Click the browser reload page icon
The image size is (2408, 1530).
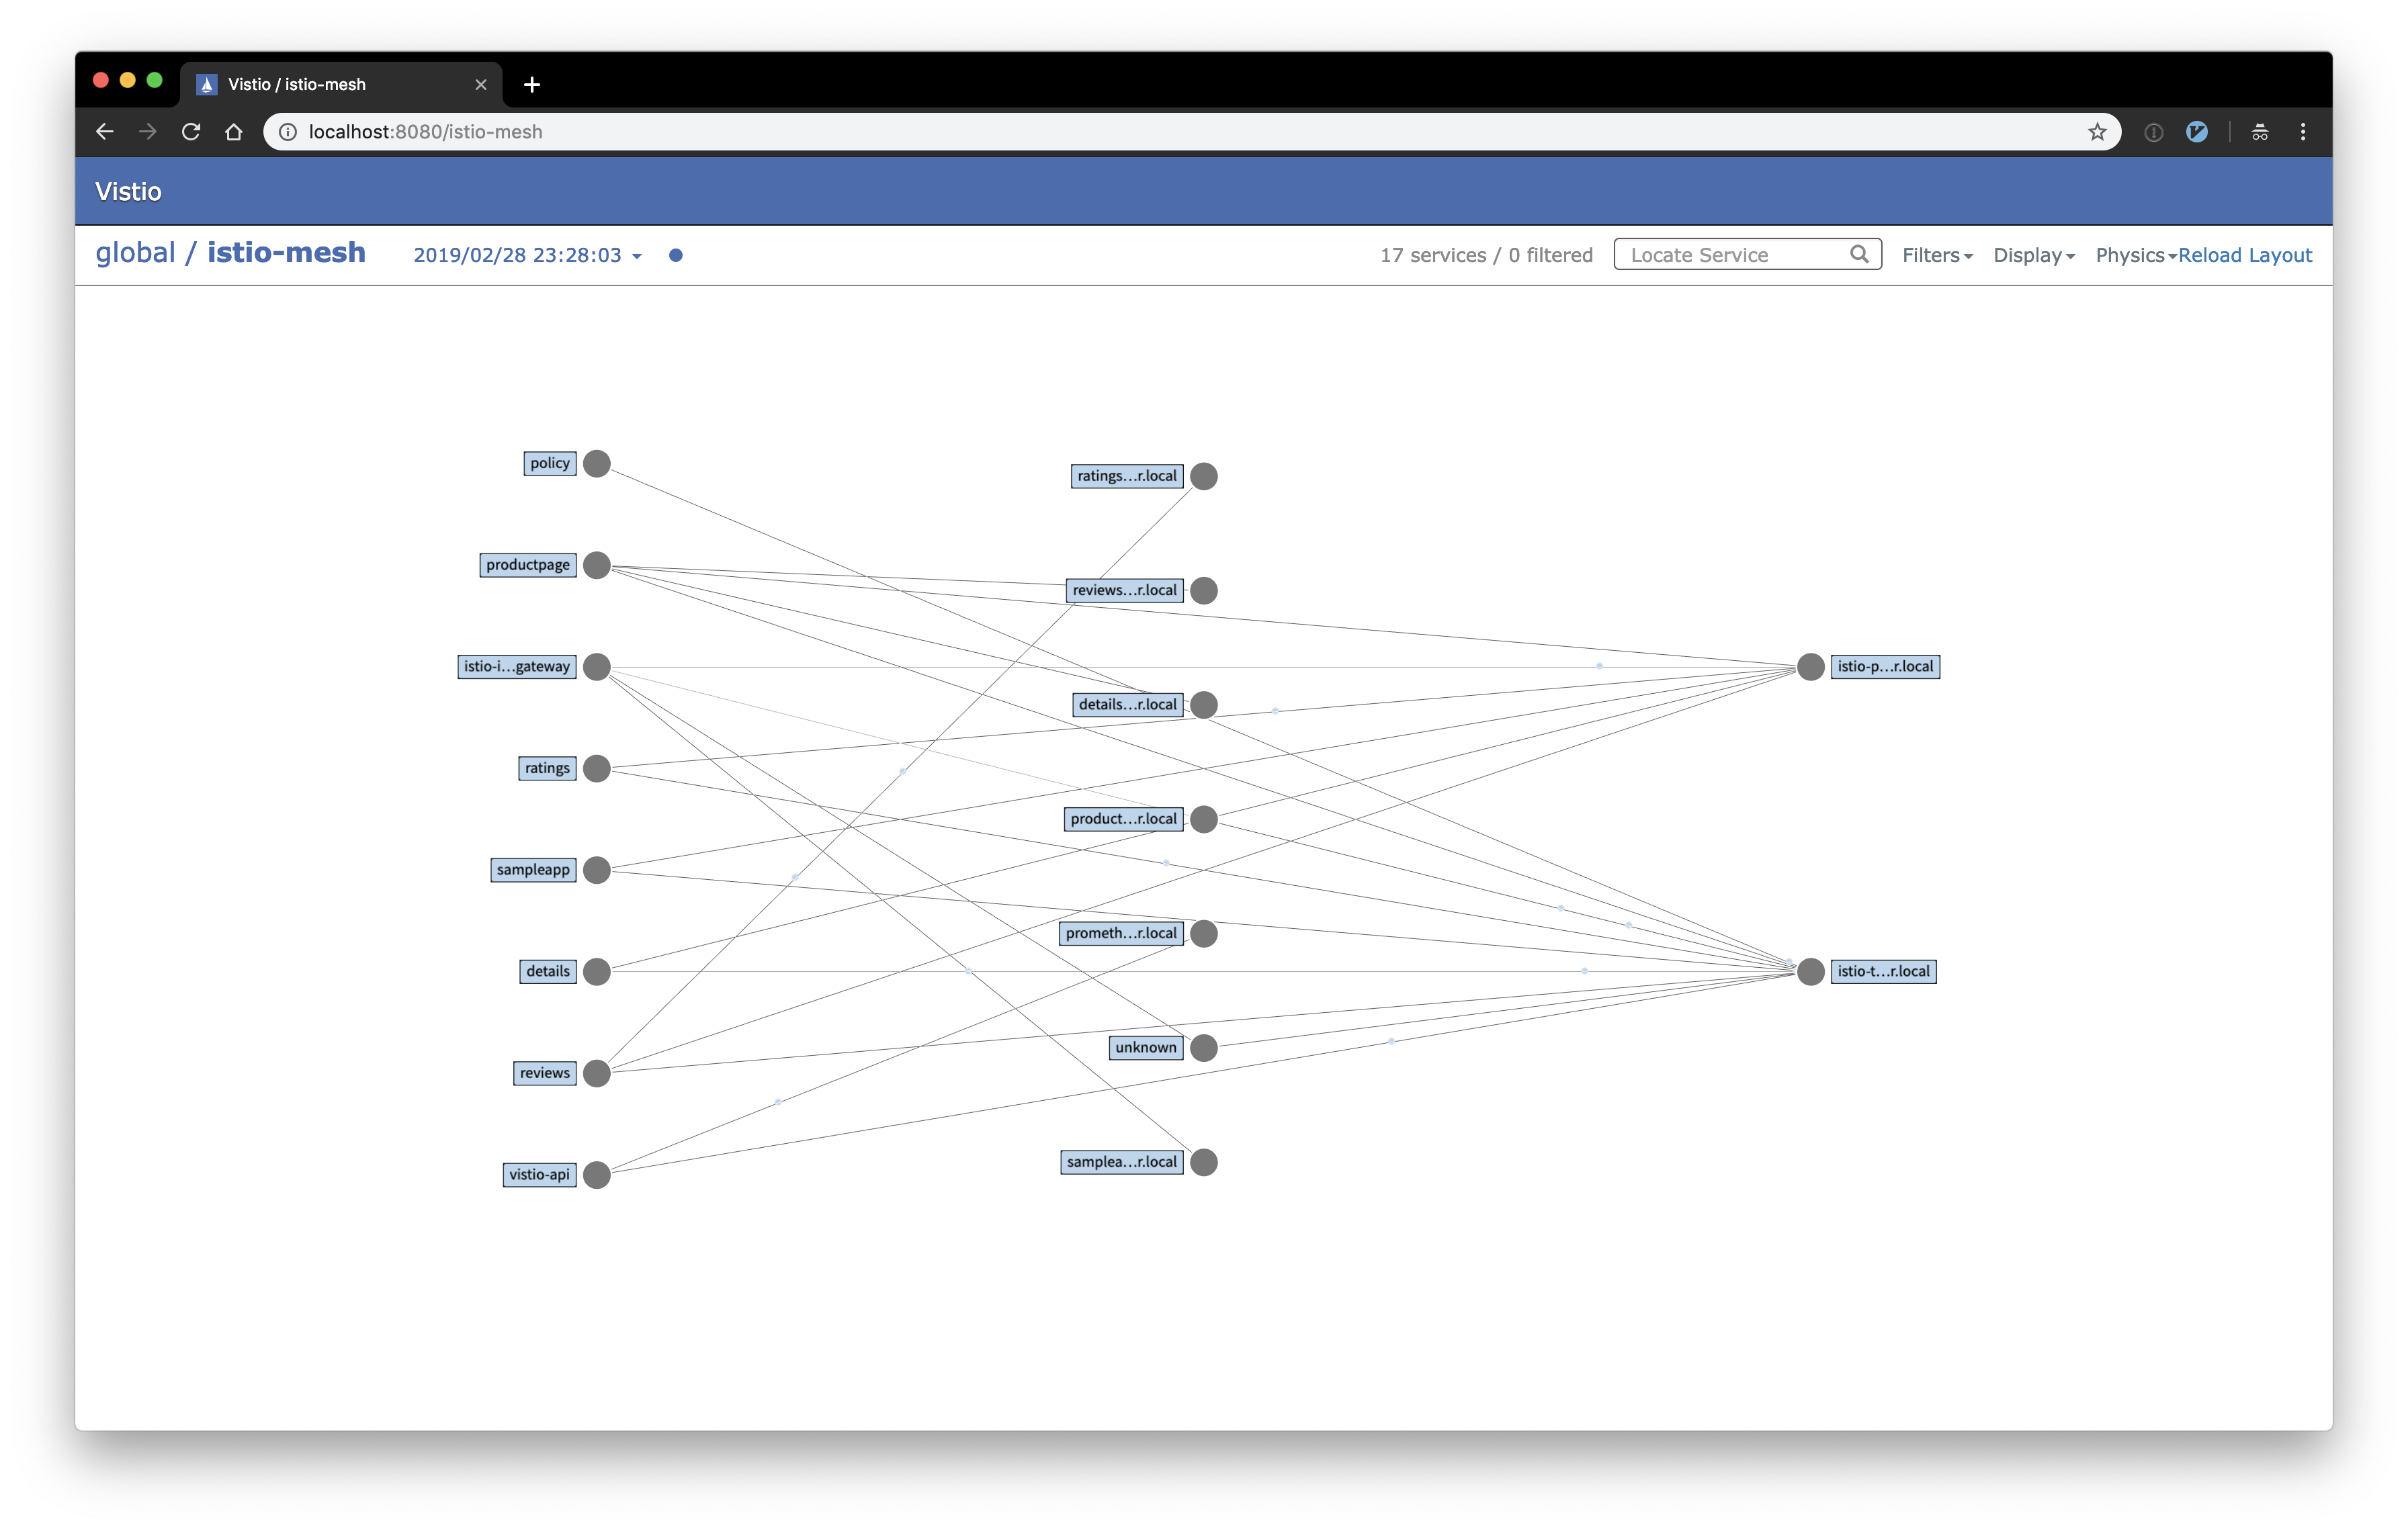(191, 132)
